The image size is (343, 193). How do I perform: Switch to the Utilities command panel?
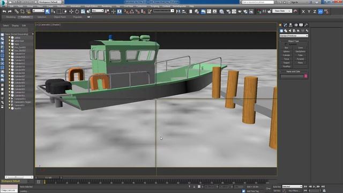tap(306, 25)
